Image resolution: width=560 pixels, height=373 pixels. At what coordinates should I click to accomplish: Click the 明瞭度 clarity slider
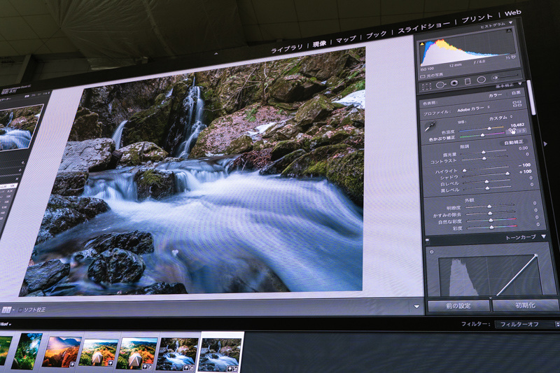click(x=489, y=206)
